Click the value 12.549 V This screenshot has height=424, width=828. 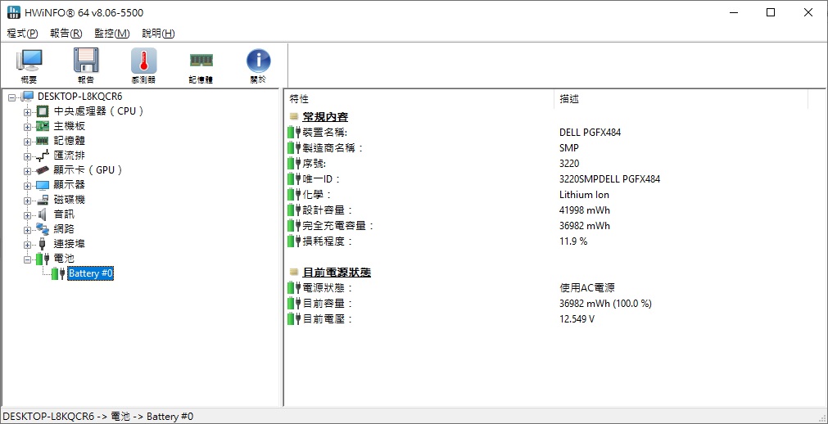coord(577,319)
